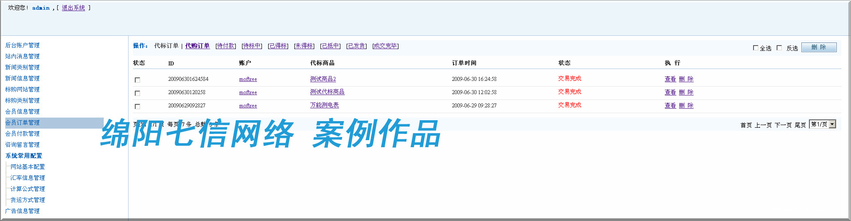Select checkbox for order 20090629092827
This screenshot has width=851, height=221.
(137, 107)
